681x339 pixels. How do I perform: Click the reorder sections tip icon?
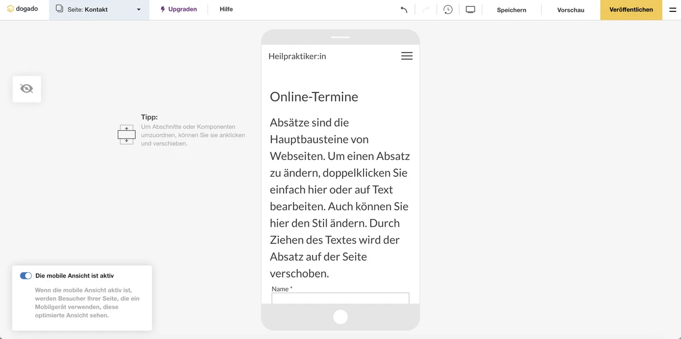point(126,134)
